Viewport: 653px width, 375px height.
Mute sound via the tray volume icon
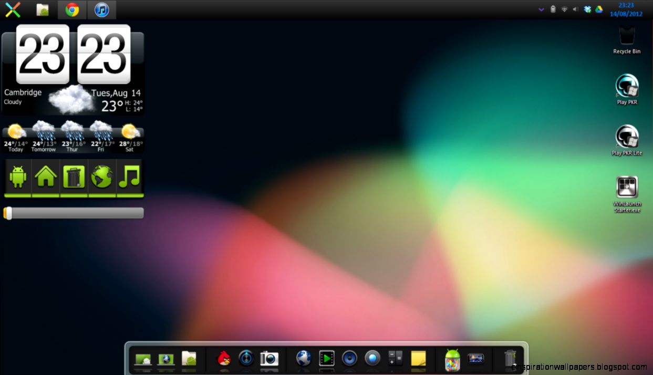[575, 9]
